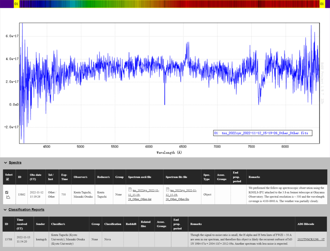Click the file icon beside the ascii .dat file
Image resolution: width=330 pixels, height=251 pixels.
(130, 190)
